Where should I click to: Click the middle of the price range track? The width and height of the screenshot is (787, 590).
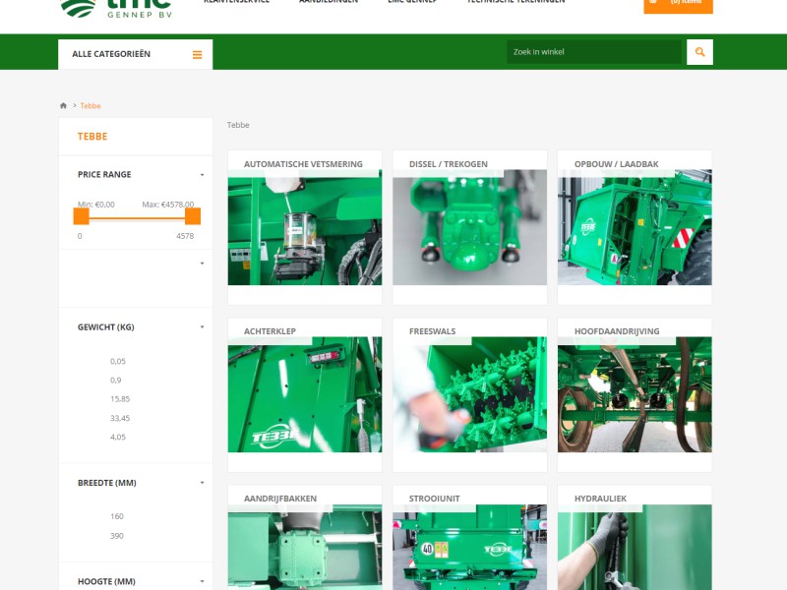tap(137, 218)
